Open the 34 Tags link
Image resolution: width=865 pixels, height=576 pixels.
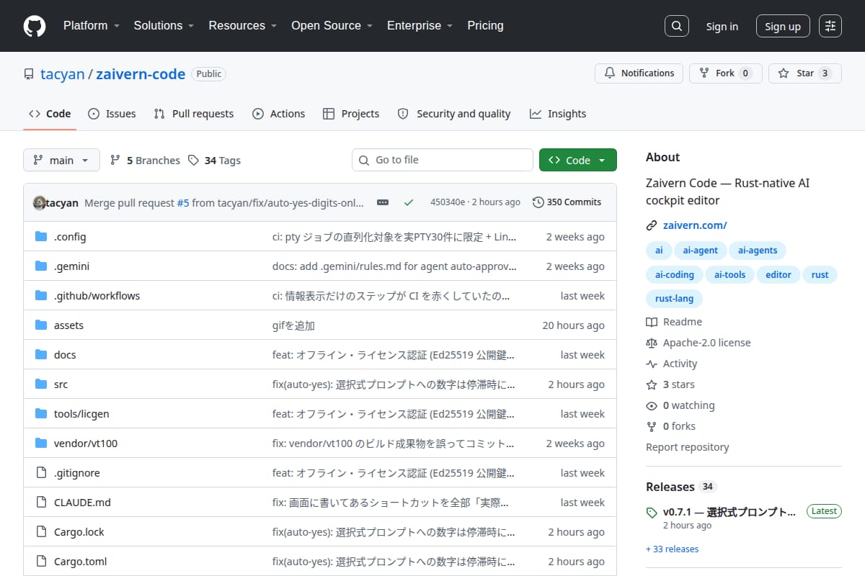[214, 161]
